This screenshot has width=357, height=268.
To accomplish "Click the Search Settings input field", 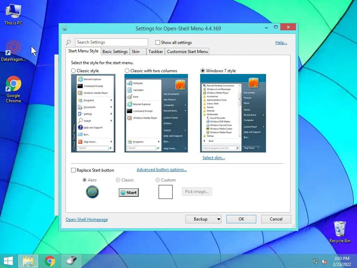I will (112, 42).
